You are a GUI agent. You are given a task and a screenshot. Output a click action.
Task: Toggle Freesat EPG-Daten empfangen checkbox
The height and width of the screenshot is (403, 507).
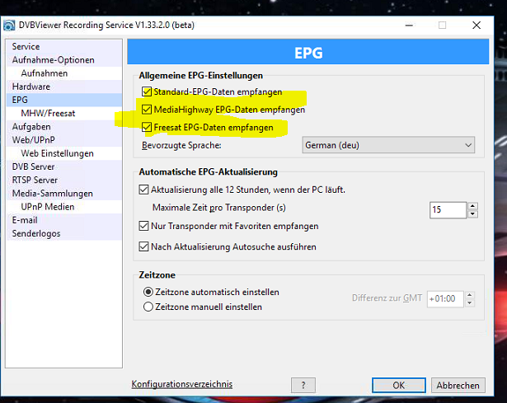(x=147, y=128)
